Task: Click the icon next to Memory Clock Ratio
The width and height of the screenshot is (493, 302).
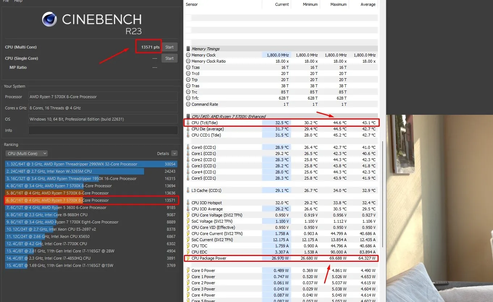Action: [x=188, y=61]
